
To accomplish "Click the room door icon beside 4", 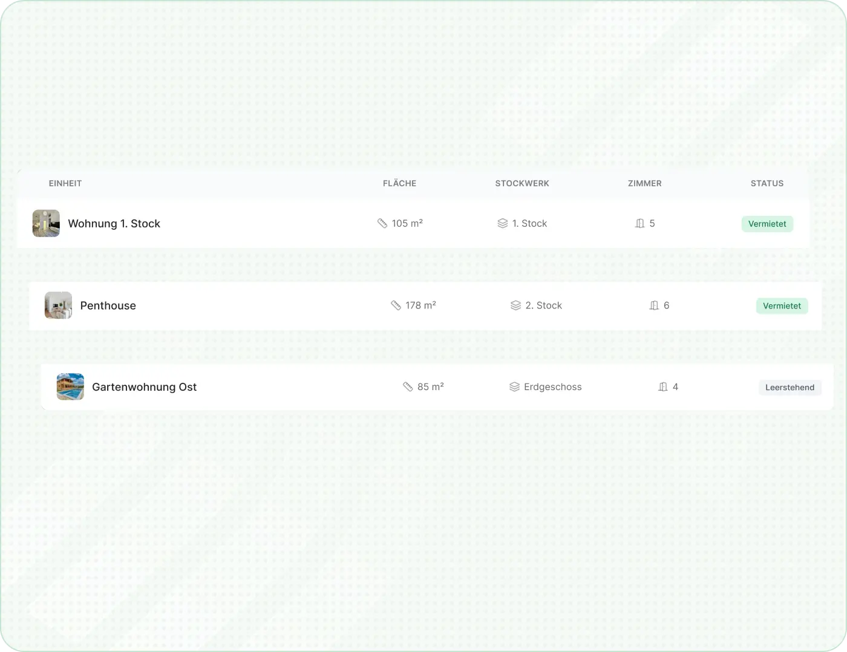I will click(663, 386).
